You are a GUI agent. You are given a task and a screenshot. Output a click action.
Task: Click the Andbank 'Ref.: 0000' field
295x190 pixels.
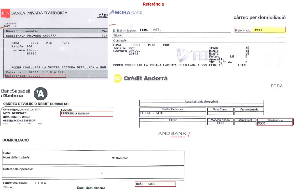click(155, 184)
